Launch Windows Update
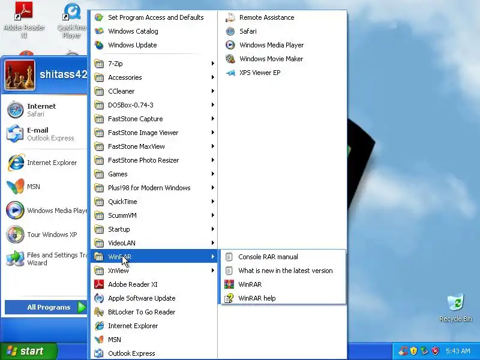Screen dimensions: 480x360 (154, 45)
